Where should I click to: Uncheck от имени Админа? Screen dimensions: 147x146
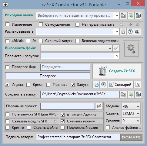click(63, 115)
